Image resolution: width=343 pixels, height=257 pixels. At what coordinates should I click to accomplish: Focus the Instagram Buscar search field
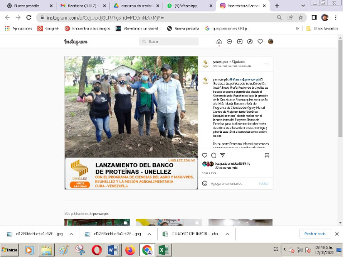point(169,41)
